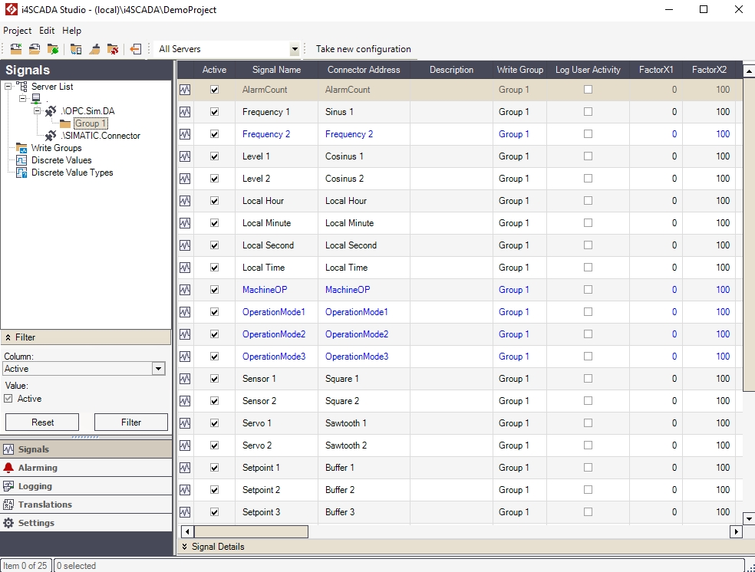
Task: Expand the Signal Details panel
Action: click(x=184, y=547)
